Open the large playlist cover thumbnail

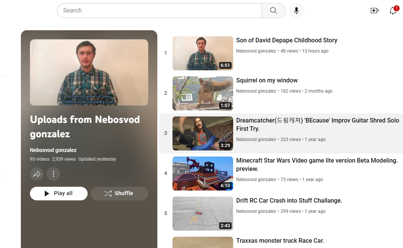[89, 72]
